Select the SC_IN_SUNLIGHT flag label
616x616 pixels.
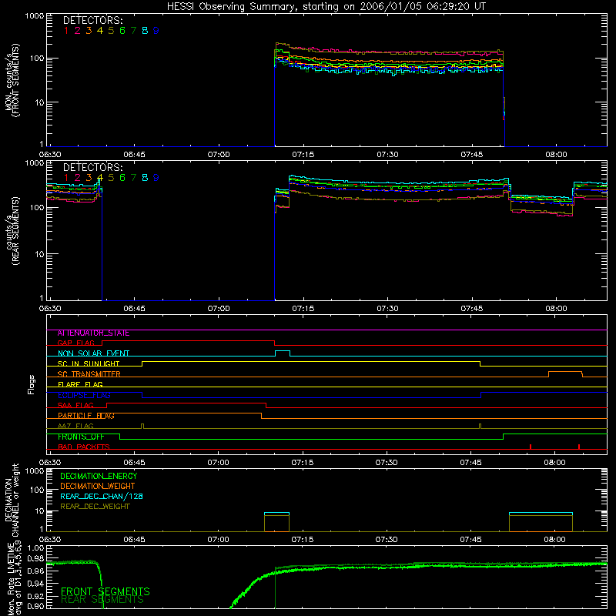pyautogui.click(x=89, y=363)
